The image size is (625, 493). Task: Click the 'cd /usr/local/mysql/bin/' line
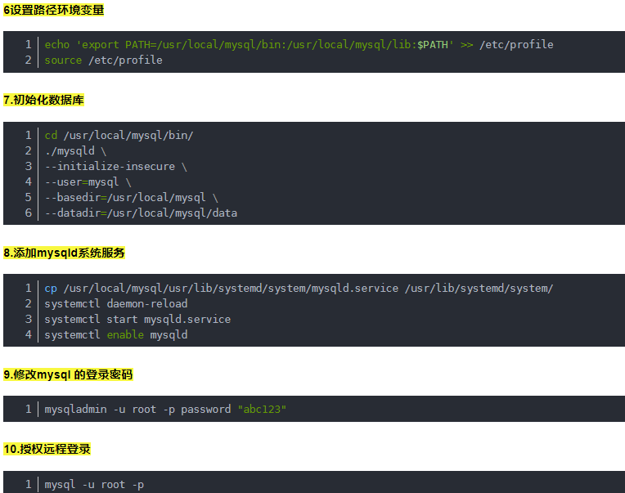pos(119,136)
